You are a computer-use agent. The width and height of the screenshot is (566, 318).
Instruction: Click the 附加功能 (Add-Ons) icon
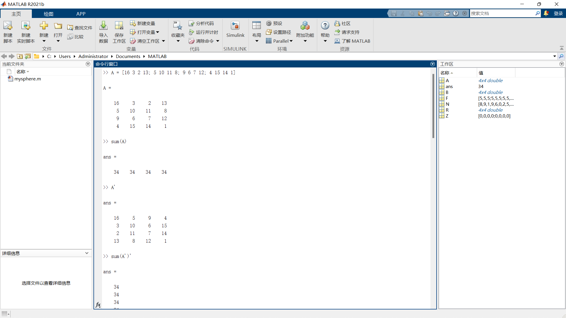click(x=305, y=26)
